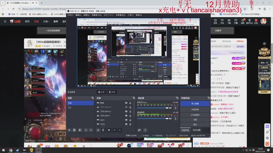The width and height of the screenshot is (273, 153).
Task: Undock the audio mixer panel
Action: 177,98
